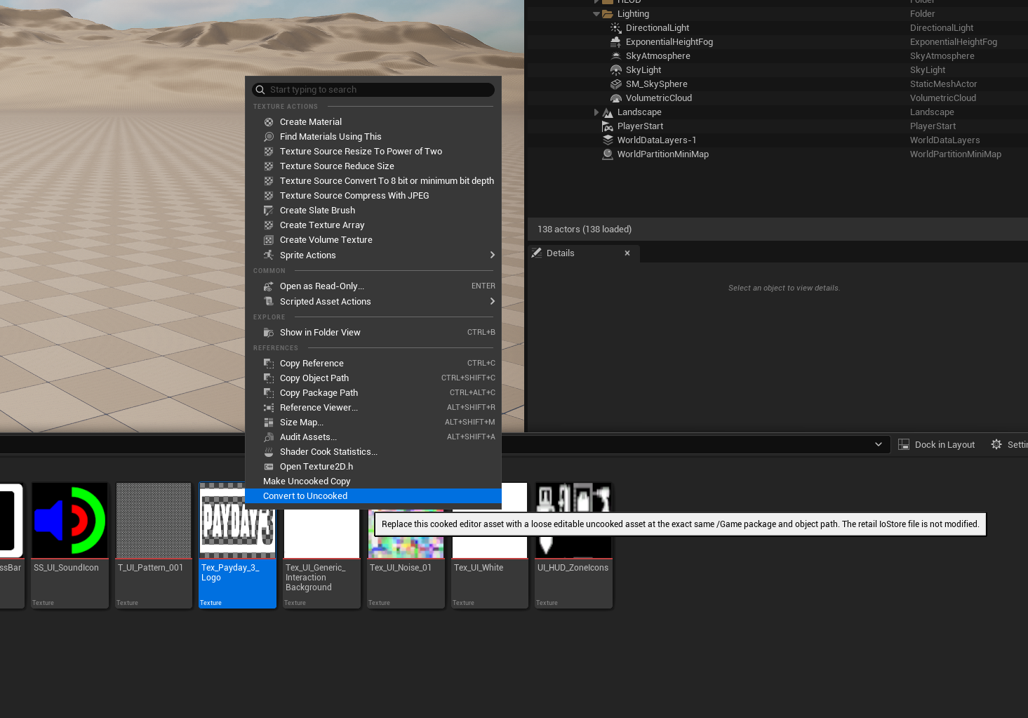Click the PlayerStart actor icon

[x=607, y=126]
